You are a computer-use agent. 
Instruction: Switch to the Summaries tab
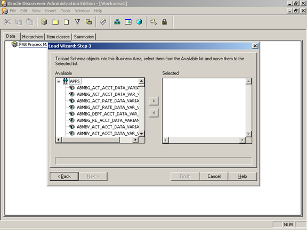[84, 37]
